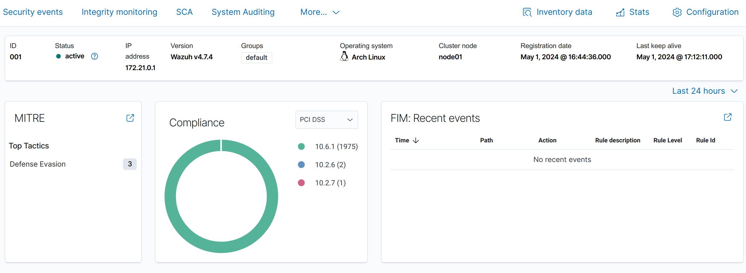This screenshot has height=273, width=746.
Task: Expand the More... menu
Action: 320,12
